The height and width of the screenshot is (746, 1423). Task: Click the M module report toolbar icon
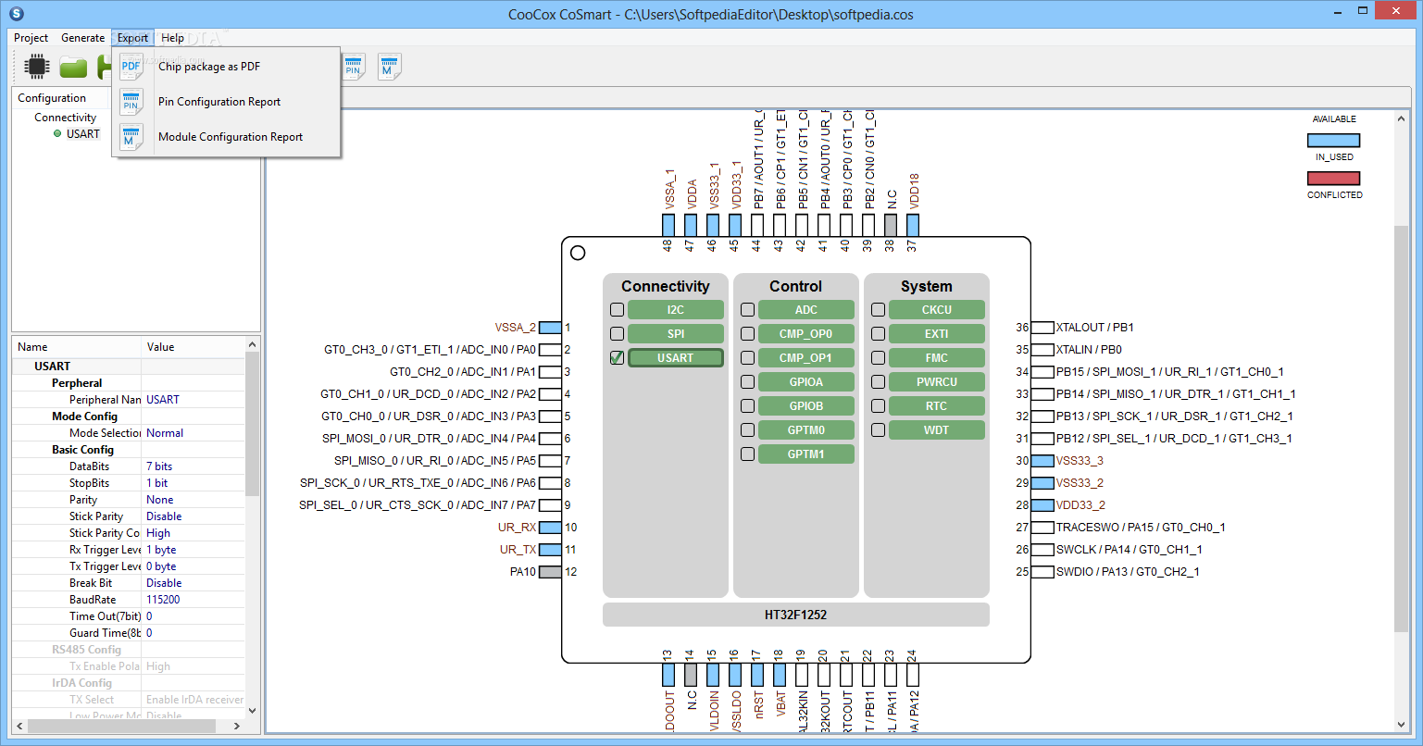(389, 67)
